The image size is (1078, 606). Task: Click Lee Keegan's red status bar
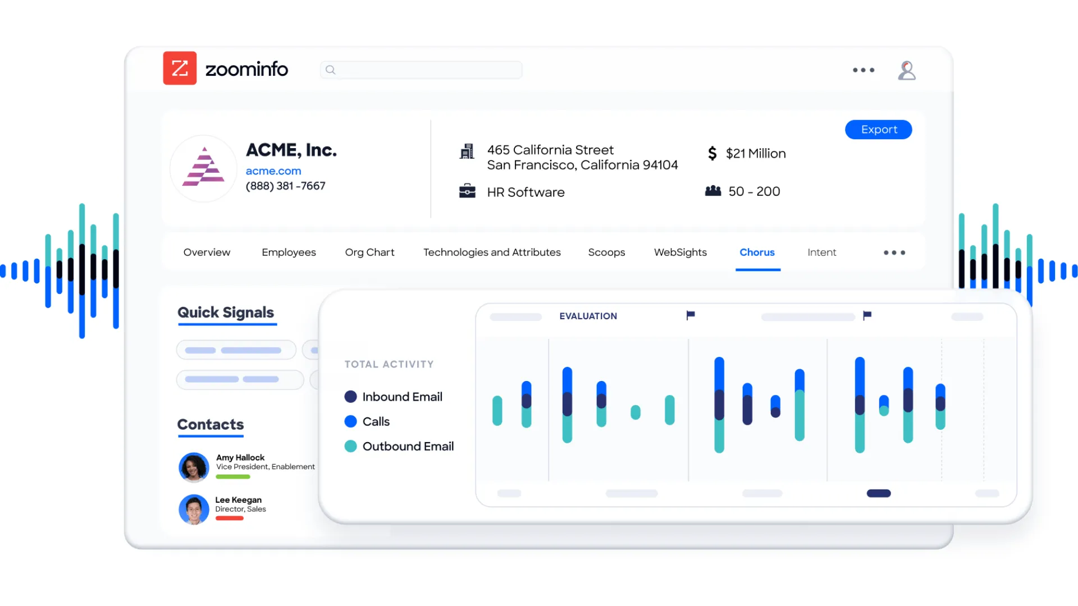click(230, 518)
